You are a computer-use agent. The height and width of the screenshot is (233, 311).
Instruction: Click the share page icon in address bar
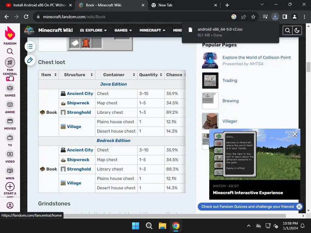244,17
